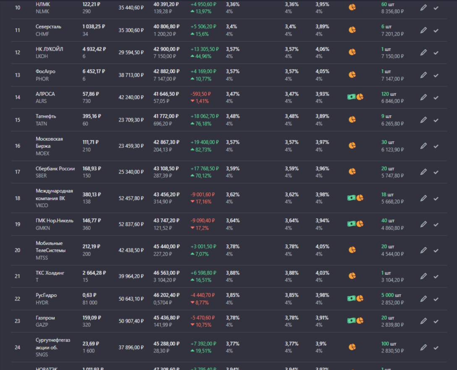
Task: Click checkmark for Сургутнефтегаз row
Action: [x=436, y=348]
